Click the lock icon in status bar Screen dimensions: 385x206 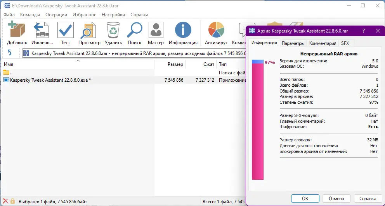click(12, 201)
